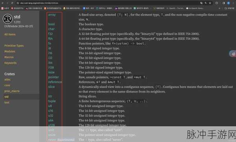Open the zoom magnifier icon in address bar

tap(206, 3)
